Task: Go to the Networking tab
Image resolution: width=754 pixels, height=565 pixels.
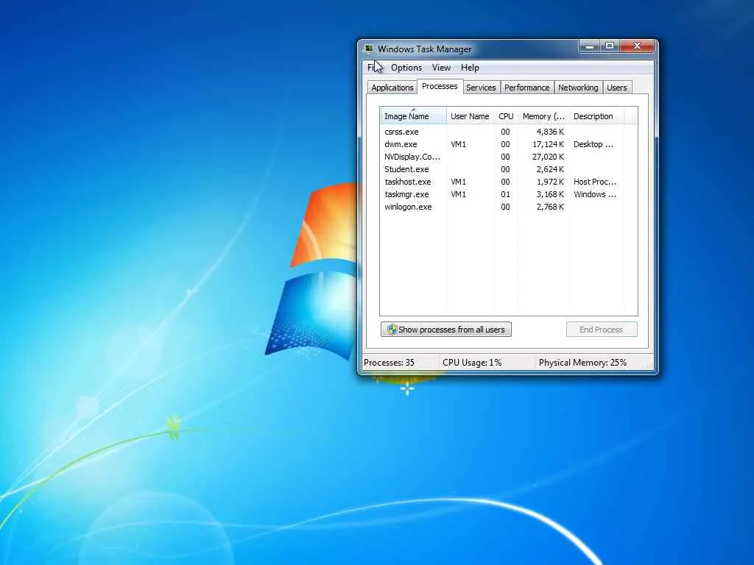Action: (578, 88)
